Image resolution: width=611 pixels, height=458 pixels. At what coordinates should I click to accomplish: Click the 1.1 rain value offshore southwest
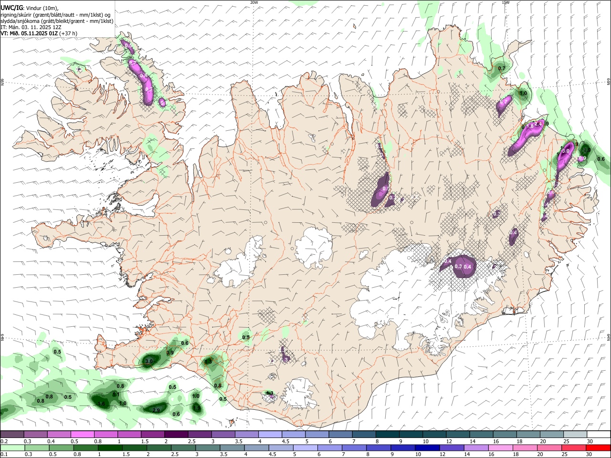(116, 395)
